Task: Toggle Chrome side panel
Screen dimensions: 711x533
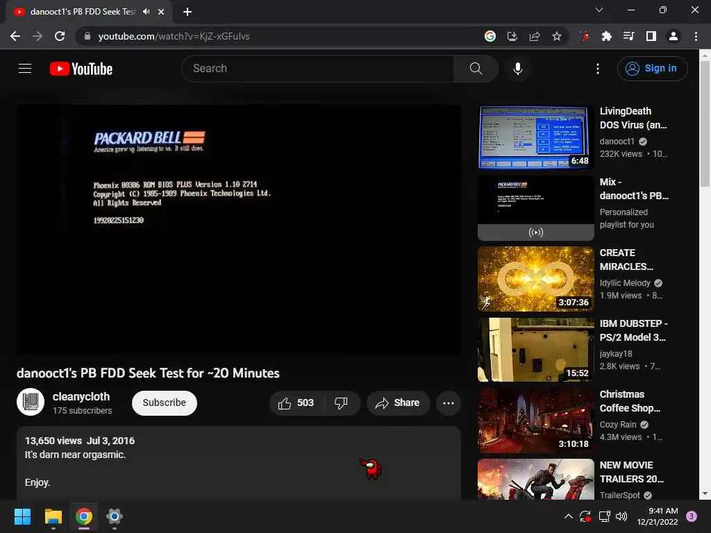Action: (x=651, y=36)
